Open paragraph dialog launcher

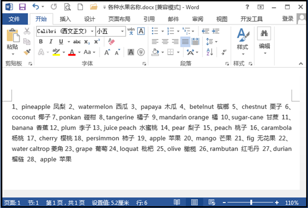227,63
